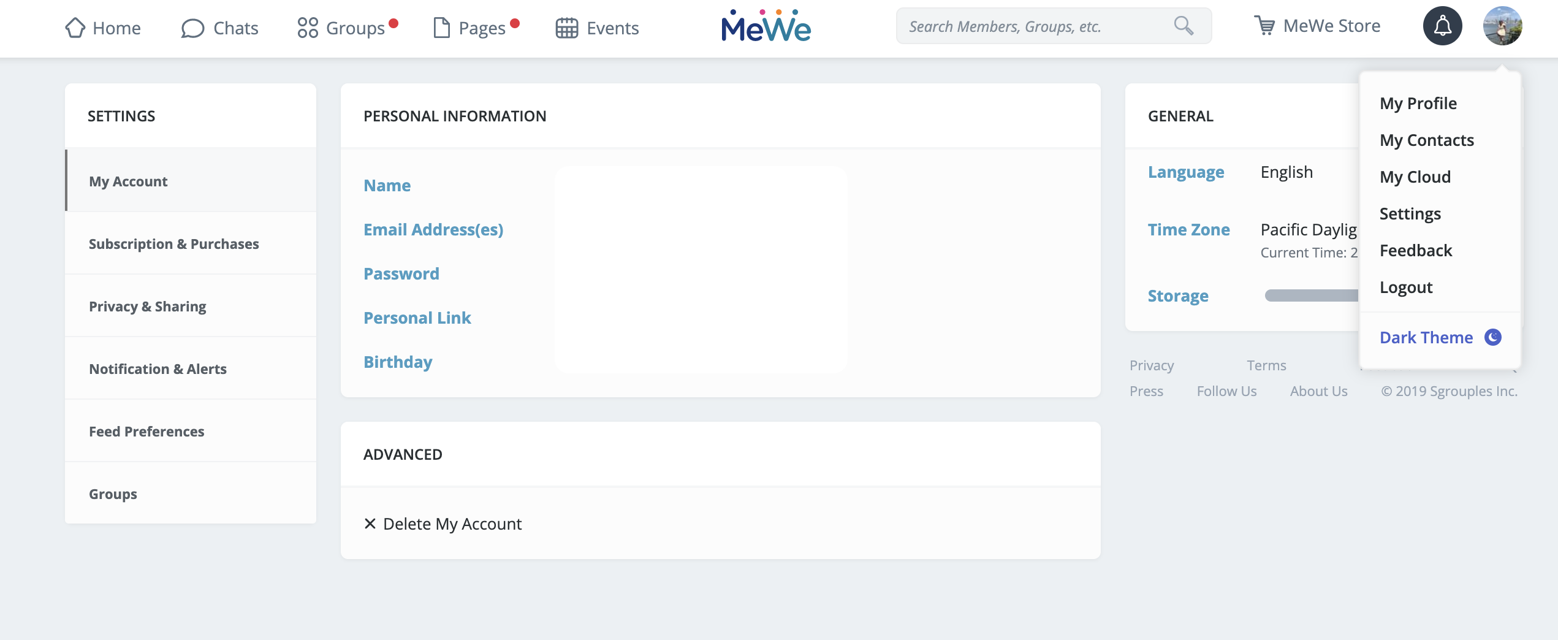Click the Current Time text

click(1309, 253)
